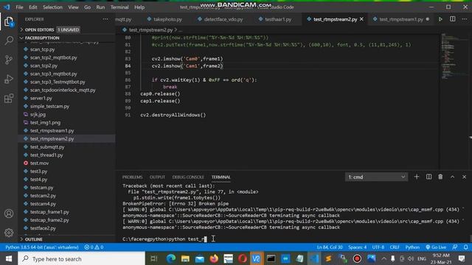This screenshot has width=472, height=265.
Task: Open Explorer panel More Actions ellipsis
Action: click(x=105, y=19)
